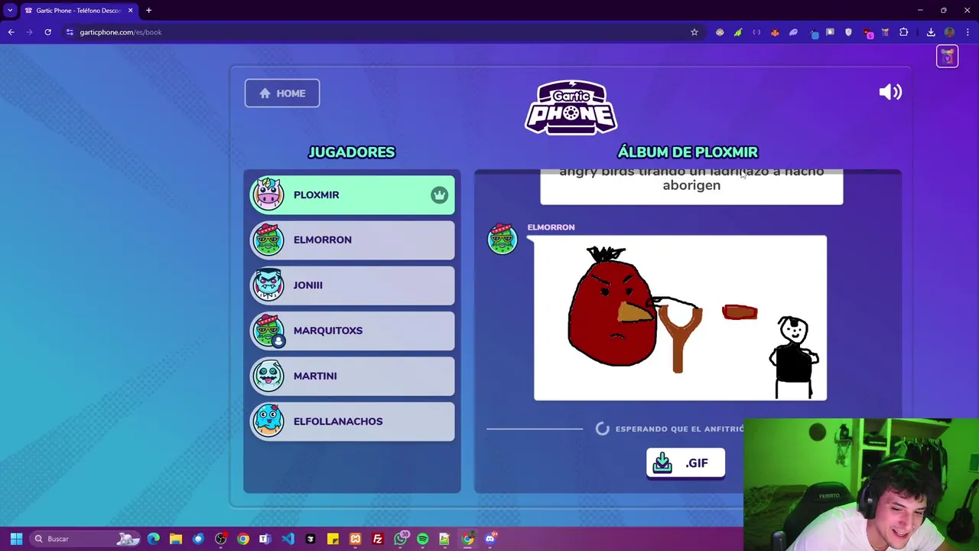View site information icon in address bar

tap(69, 32)
